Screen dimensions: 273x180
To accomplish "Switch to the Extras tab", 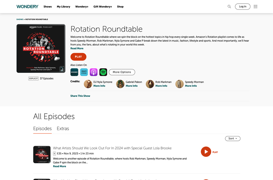I will (63, 129).
